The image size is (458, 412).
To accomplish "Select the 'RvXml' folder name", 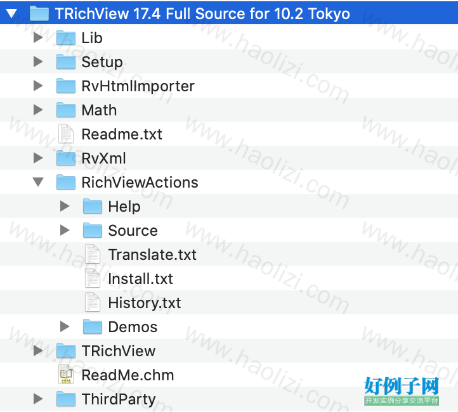I will coord(103,158).
